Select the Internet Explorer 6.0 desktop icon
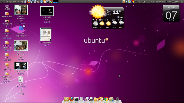Viewport: 184px width, 103px height. 21,31
